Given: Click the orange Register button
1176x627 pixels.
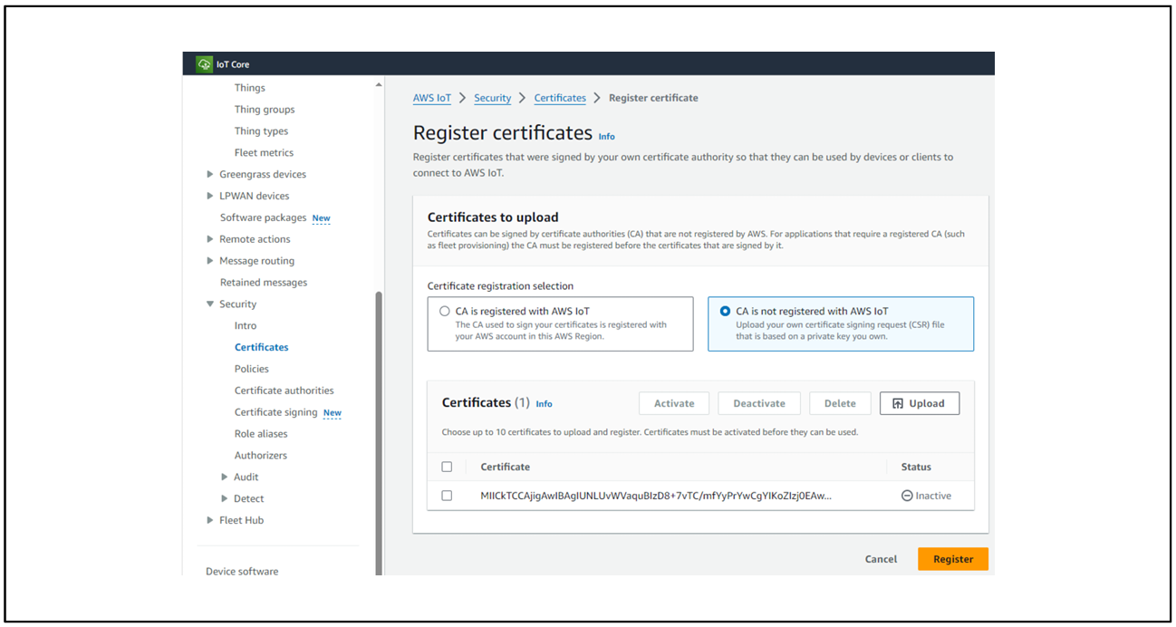Looking at the screenshot, I should click(953, 560).
